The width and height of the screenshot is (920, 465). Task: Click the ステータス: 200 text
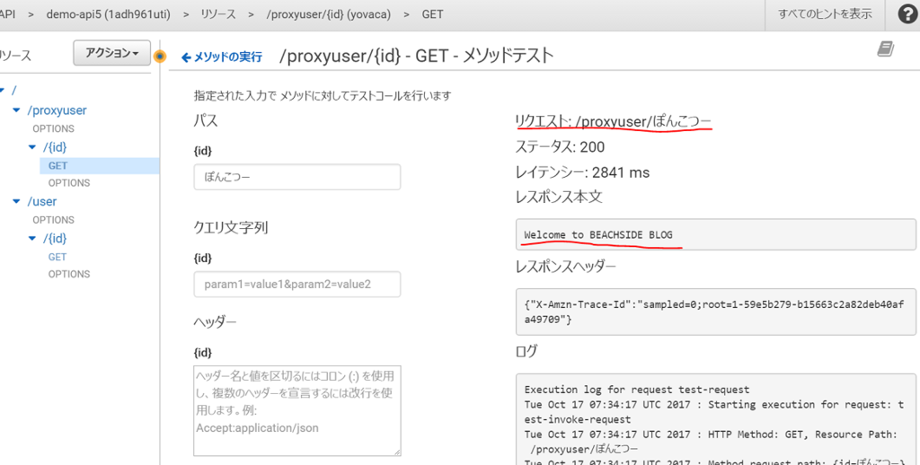click(x=560, y=146)
